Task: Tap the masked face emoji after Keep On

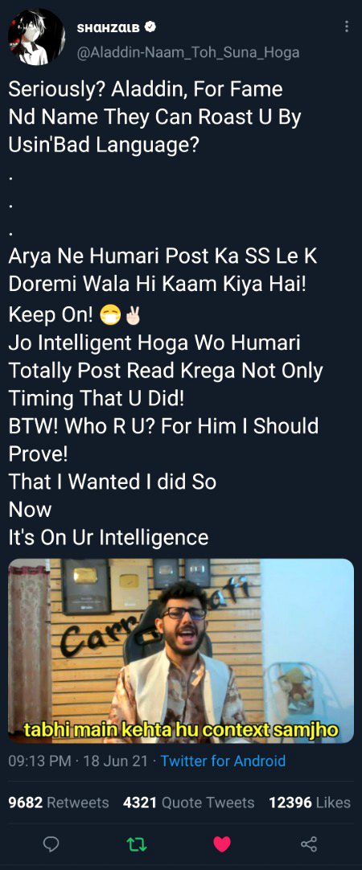Action: [110, 315]
